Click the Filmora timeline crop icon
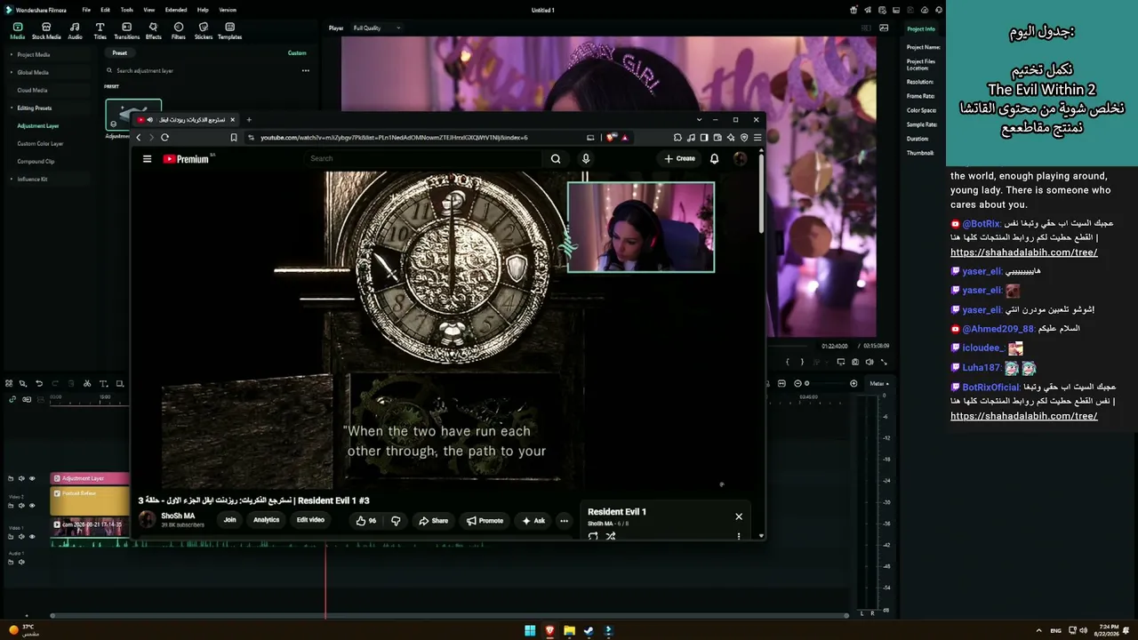The width and height of the screenshot is (1138, 640). (119, 384)
